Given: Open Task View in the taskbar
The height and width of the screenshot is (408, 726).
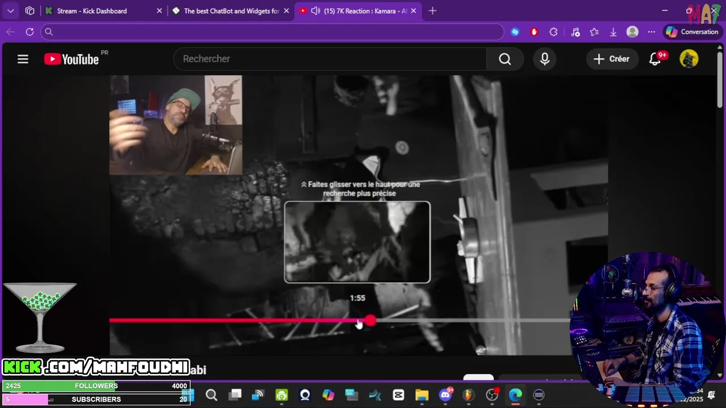Looking at the screenshot, I should 235,395.
